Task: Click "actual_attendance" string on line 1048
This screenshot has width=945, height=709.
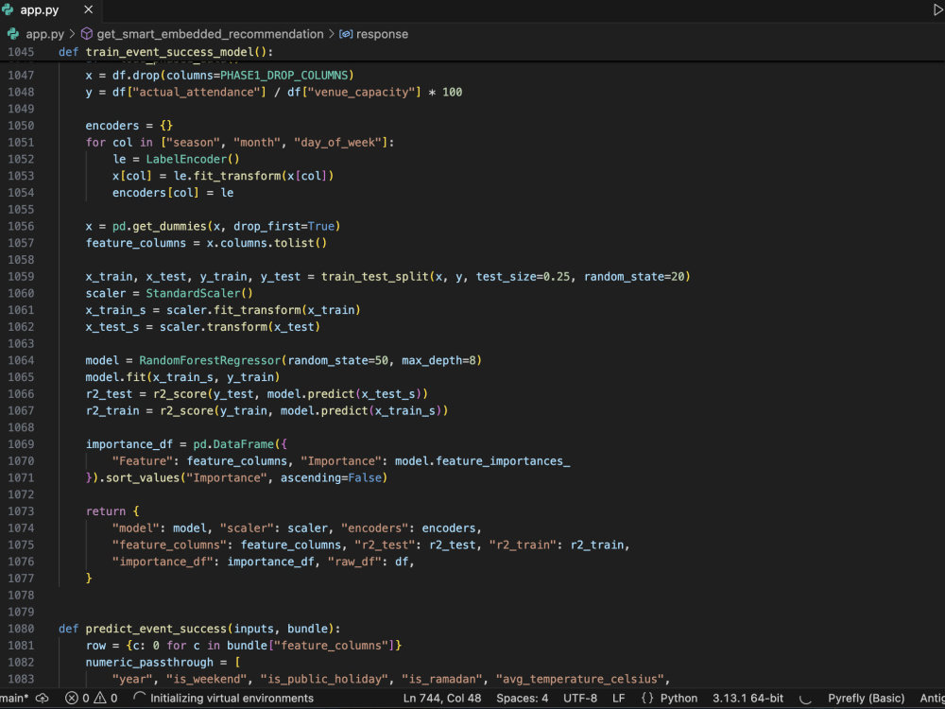Action: click(197, 93)
